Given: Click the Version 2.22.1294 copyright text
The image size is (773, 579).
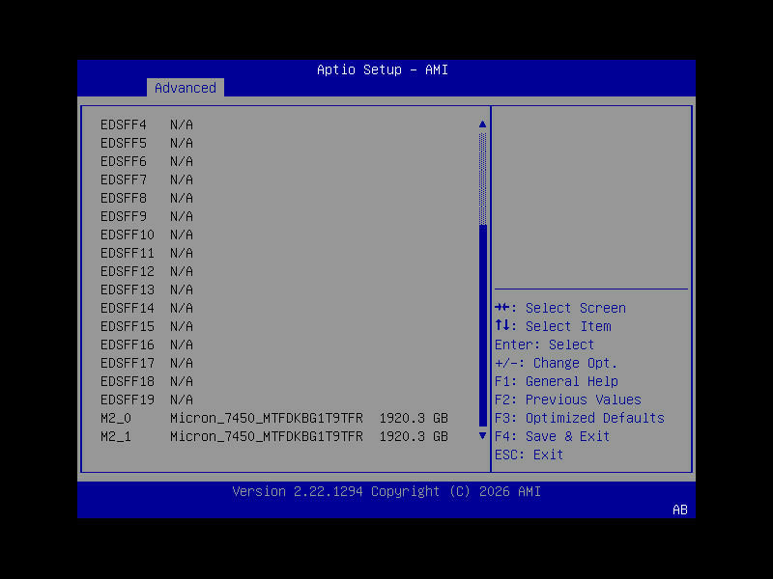Looking at the screenshot, I should 386,491.
